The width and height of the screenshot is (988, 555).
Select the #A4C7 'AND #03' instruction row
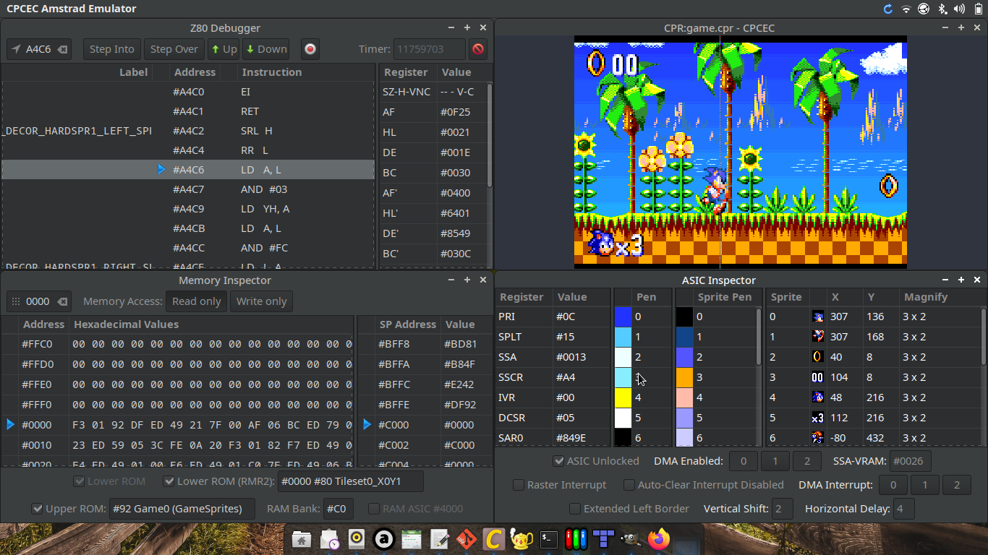(188, 189)
